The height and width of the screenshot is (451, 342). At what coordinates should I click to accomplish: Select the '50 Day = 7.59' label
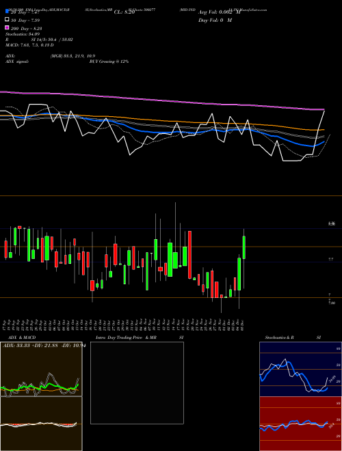click(x=25, y=20)
